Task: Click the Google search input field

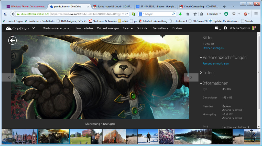Action: tap(158, 14)
